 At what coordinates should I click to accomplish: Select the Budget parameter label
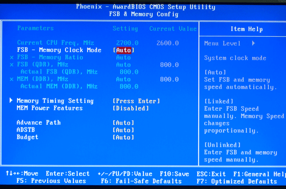(28, 137)
